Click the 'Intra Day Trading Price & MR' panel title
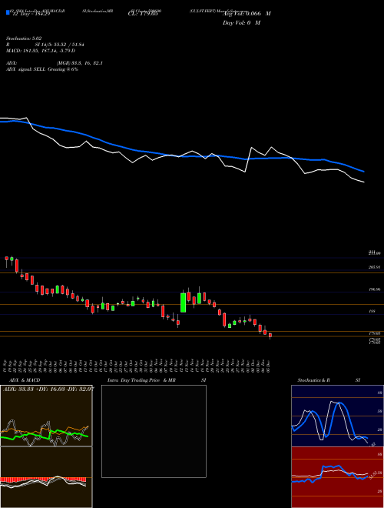Image resolution: width=384 pixels, height=508 pixels. 141,380
